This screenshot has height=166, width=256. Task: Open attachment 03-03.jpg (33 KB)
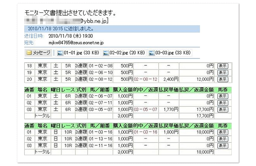(170, 53)
